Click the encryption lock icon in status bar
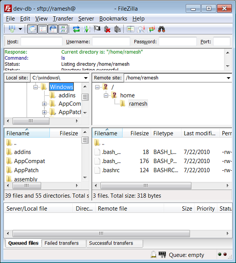This screenshot has width=236, height=263. tap(153, 254)
